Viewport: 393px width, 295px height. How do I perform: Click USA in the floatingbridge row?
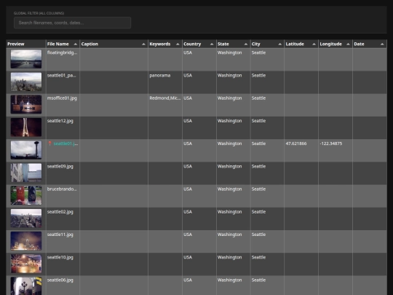(188, 52)
